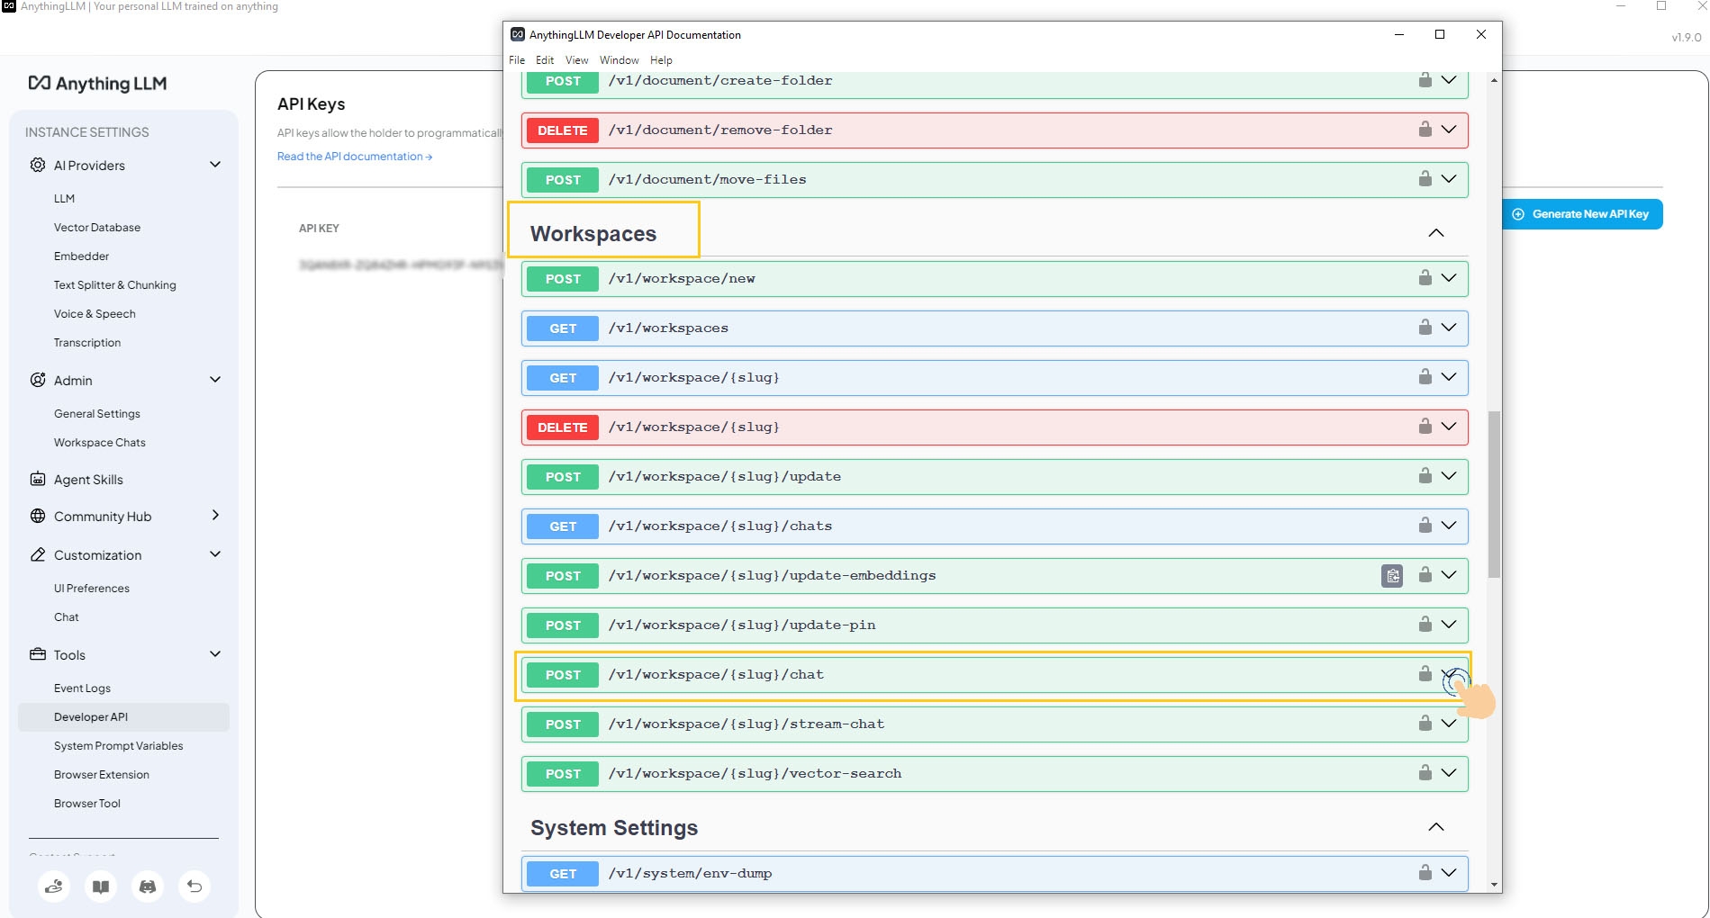Image resolution: width=1710 pixels, height=918 pixels.
Task: Collapse the AI Providers section
Action: (x=215, y=165)
